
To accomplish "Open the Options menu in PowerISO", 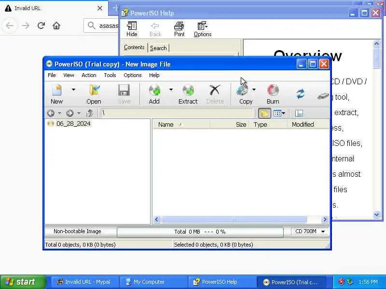I will [x=132, y=75].
